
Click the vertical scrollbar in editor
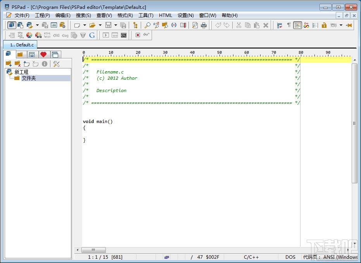point(354,124)
